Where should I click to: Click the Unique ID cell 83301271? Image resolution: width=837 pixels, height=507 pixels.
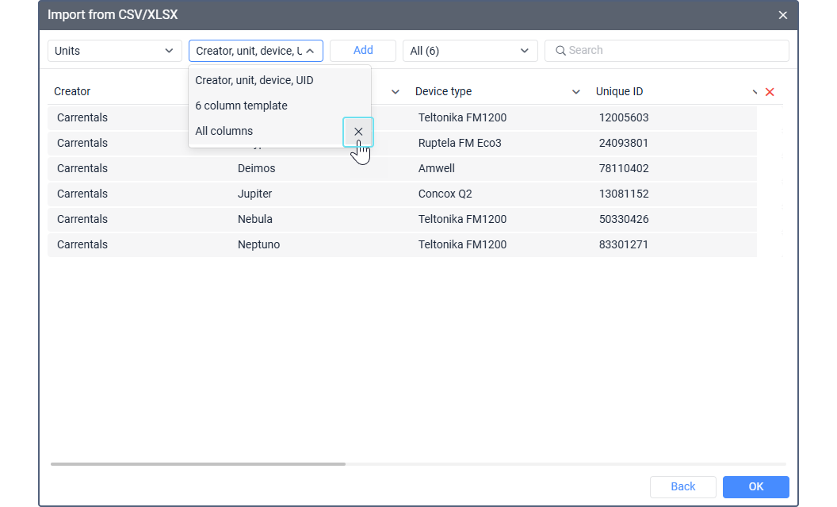coord(624,244)
